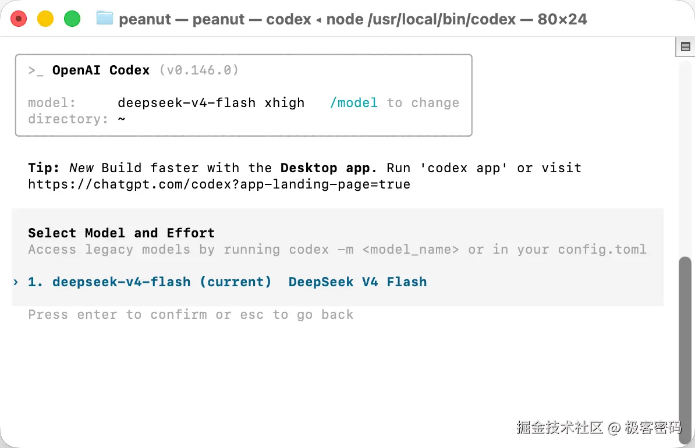
Task: Click the OpenAI Codex header title
Action: [x=101, y=70]
